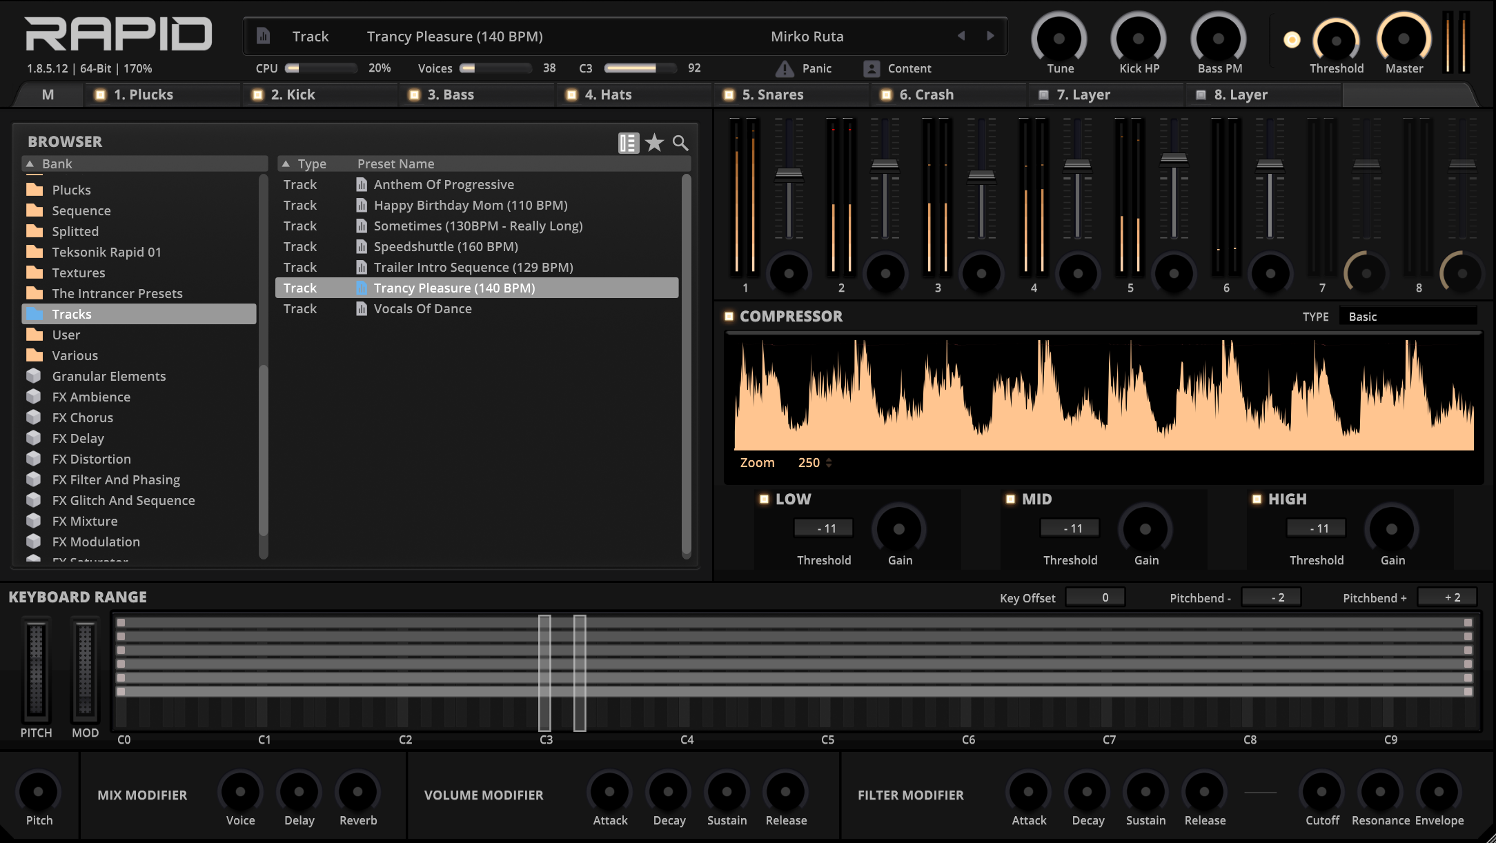
Task: Click the Pitchbend - value field
Action: tap(1271, 597)
